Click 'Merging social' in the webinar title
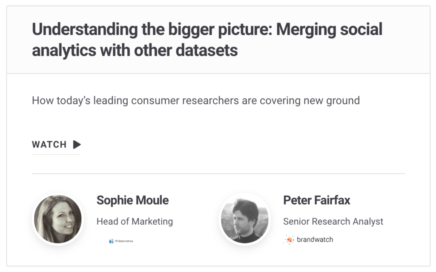Viewport: 436px width, 272px height. coord(329,29)
